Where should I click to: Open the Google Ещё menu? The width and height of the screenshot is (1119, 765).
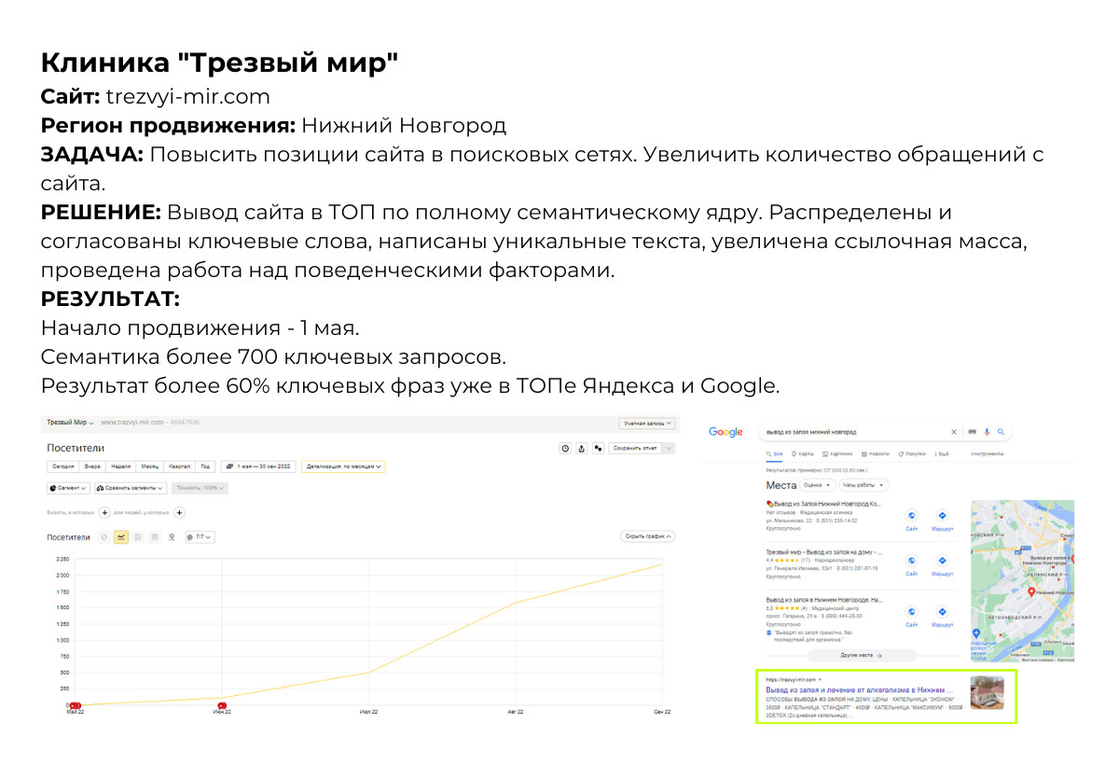pos(943,453)
